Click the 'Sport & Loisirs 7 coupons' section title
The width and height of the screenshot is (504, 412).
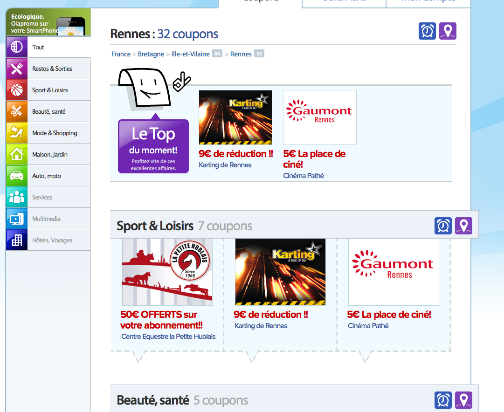coord(184,226)
